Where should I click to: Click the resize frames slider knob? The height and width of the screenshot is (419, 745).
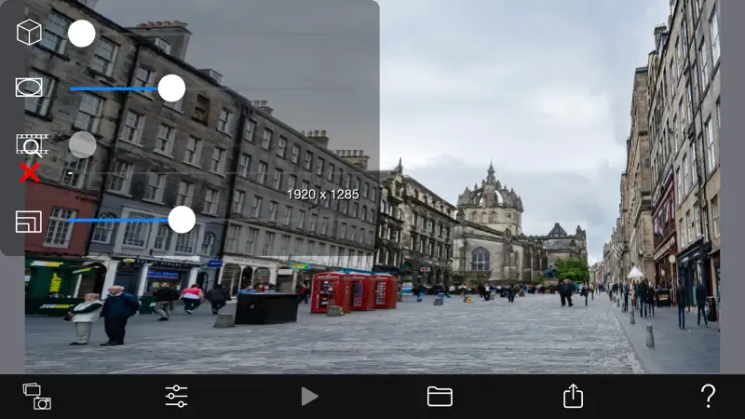[x=182, y=220]
